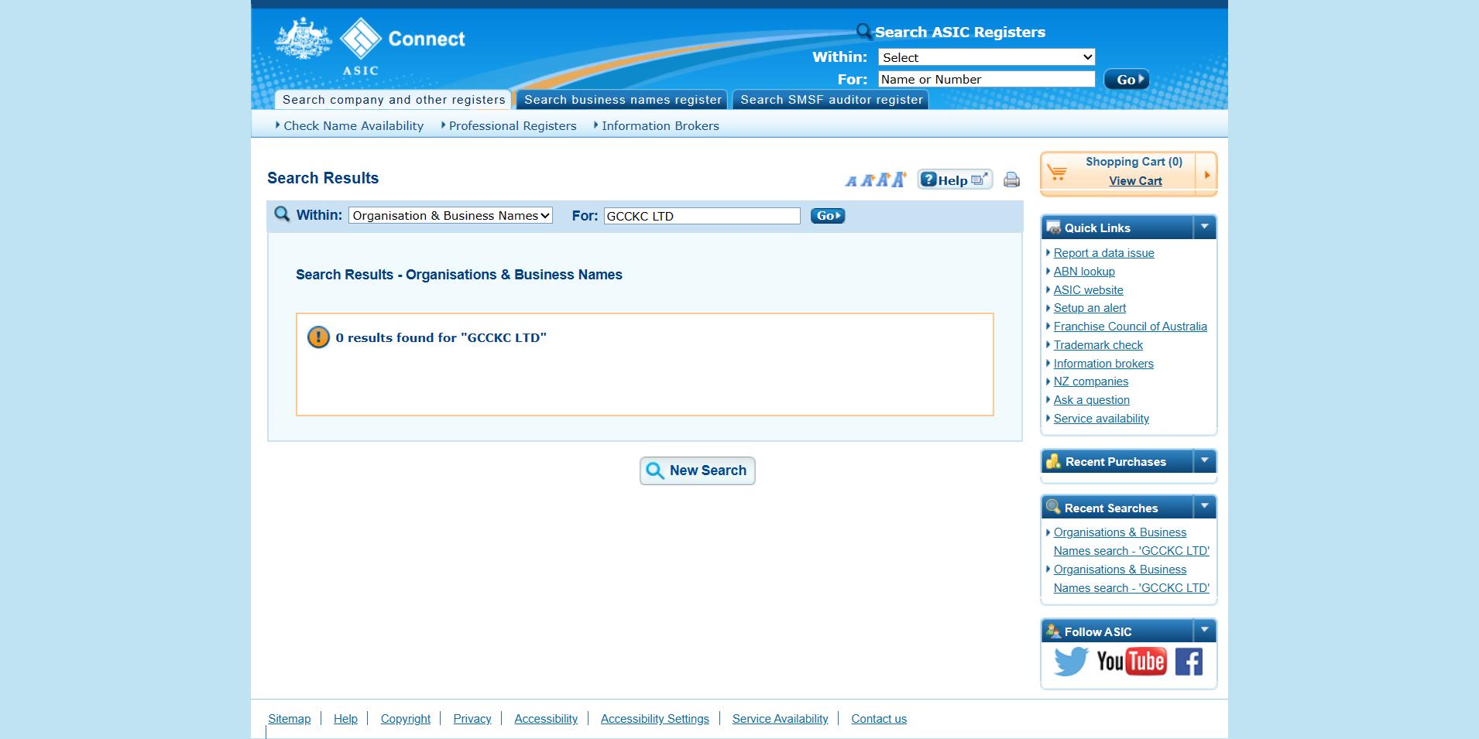Open the Accessibility Settings footer link
The height and width of the screenshot is (739, 1479).
click(655, 719)
